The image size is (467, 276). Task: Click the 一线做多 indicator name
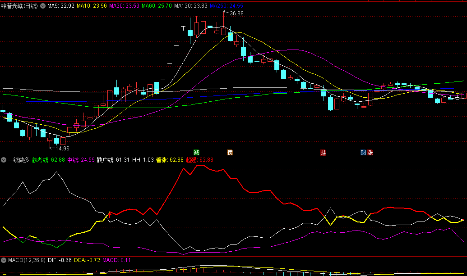click(19, 160)
